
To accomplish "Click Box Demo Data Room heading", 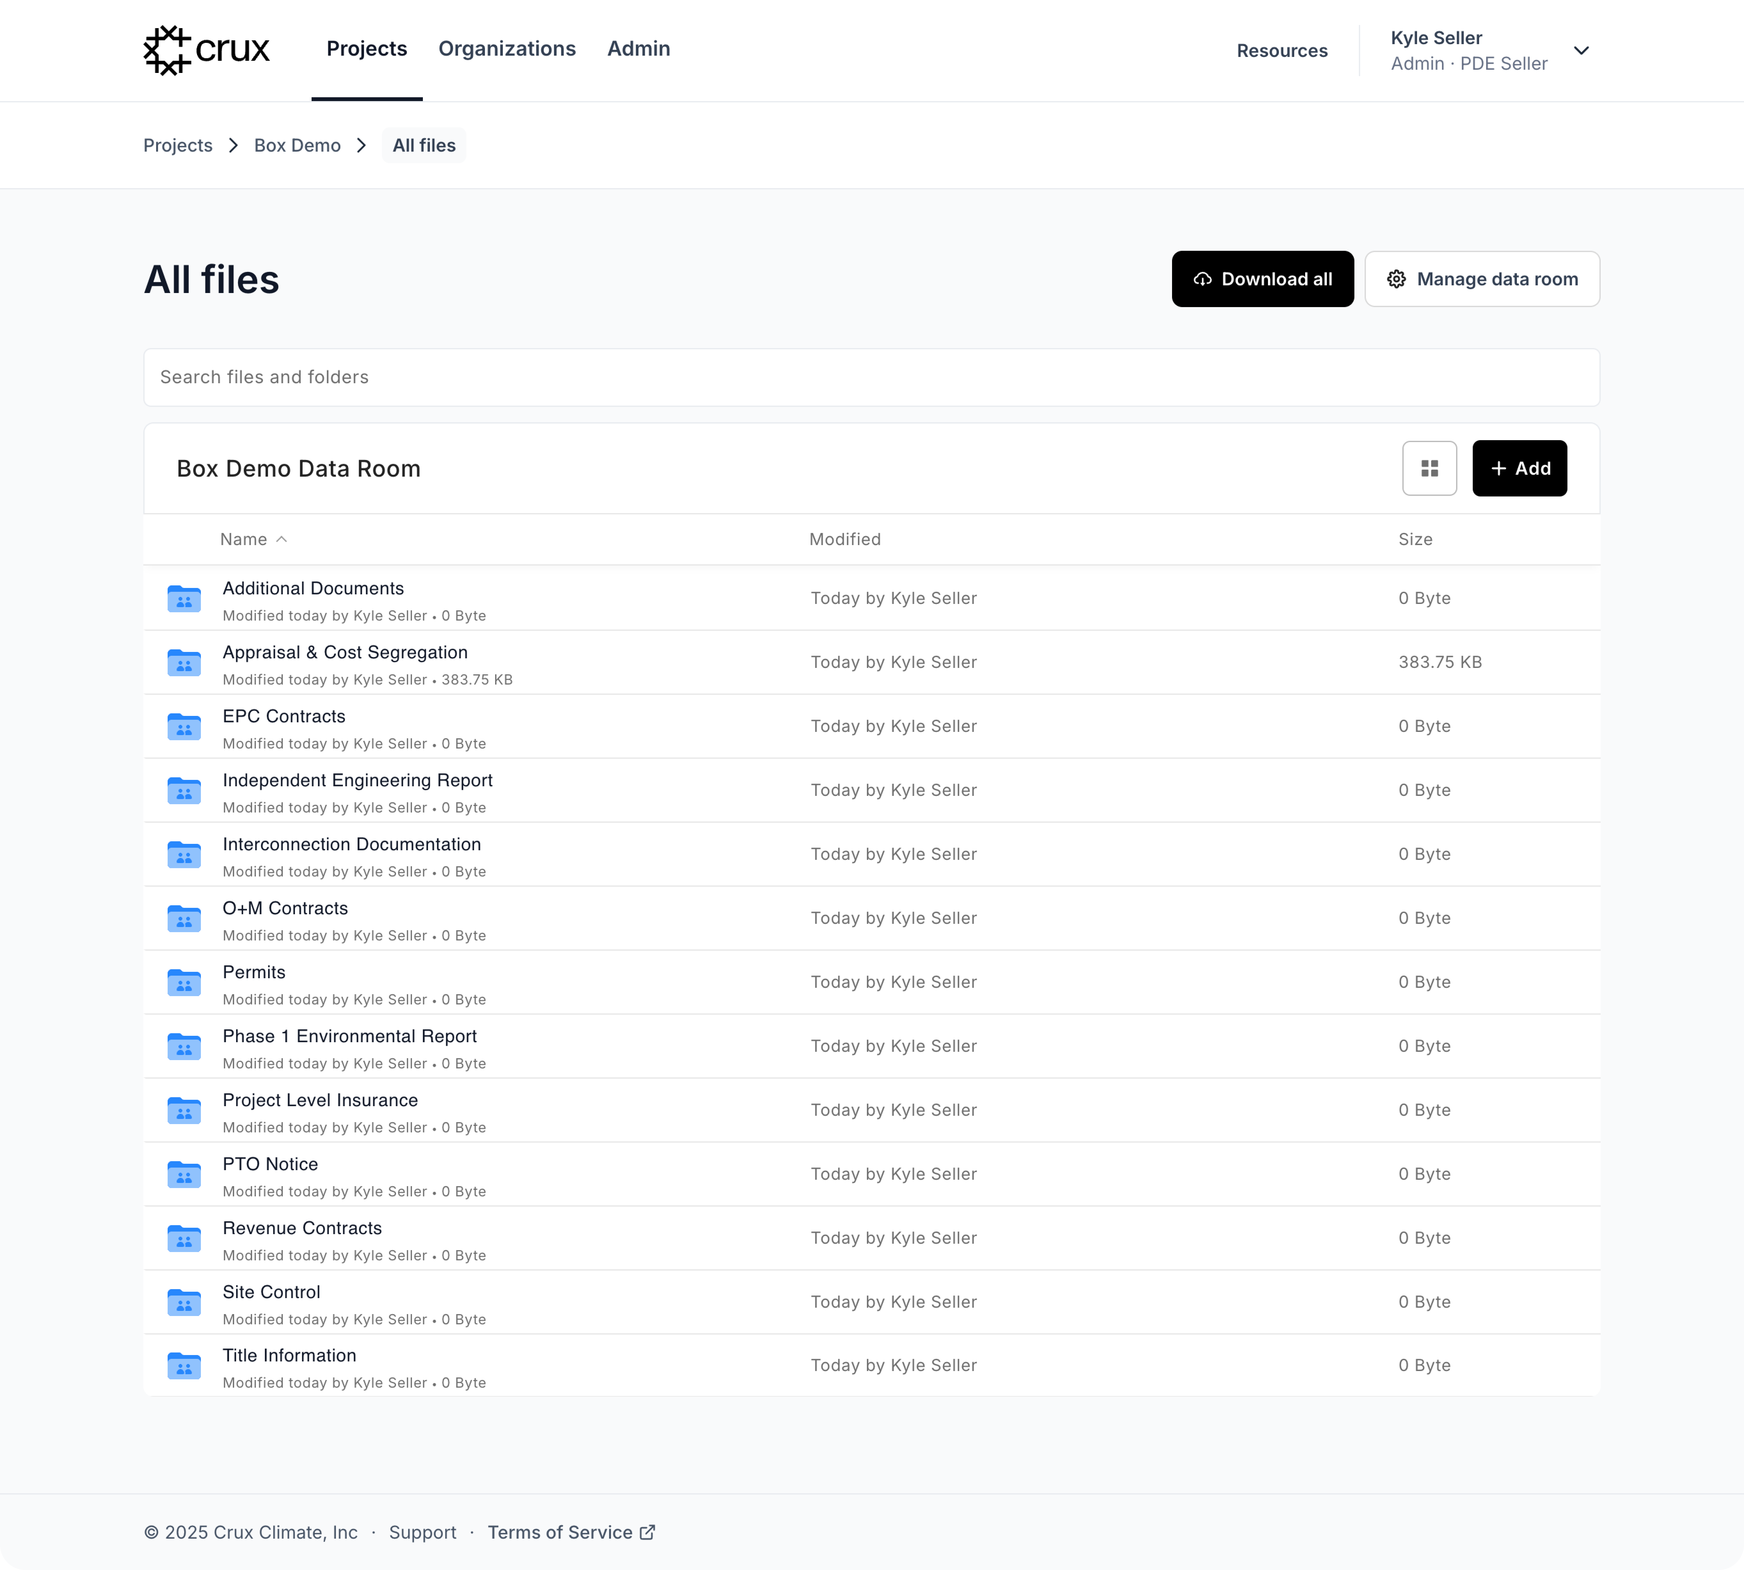I will 298,468.
